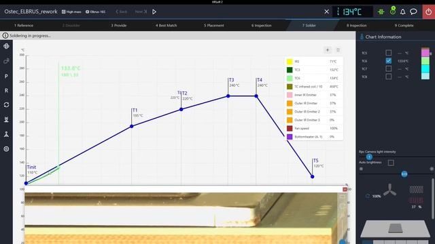Click the red heater coil icon
The image size is (435, 244).
[416, 200]
